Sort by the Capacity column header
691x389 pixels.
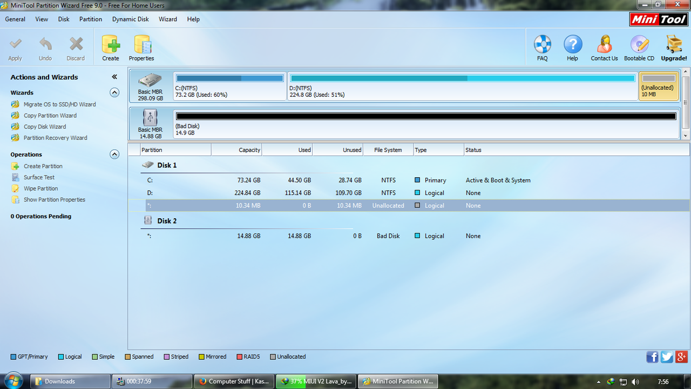pyautogui.click(x=236, y=150)
